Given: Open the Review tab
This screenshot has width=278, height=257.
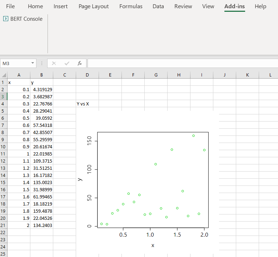Looking at the screenshot, I should 183,6.
